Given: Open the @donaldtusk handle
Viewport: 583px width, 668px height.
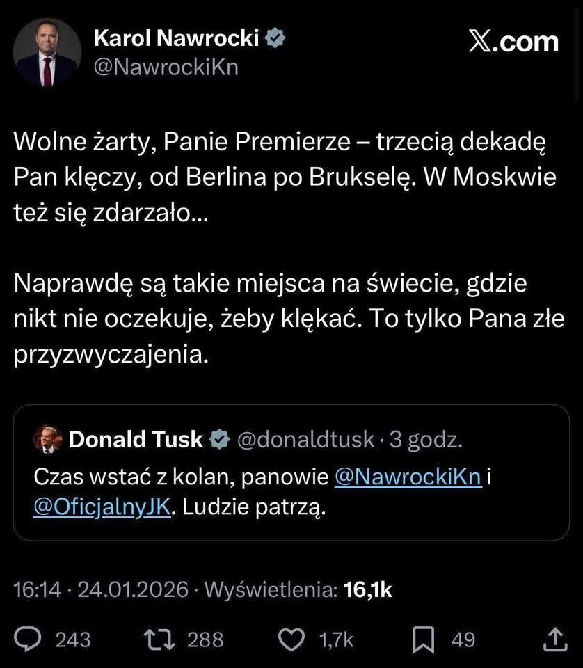Looking at the screenshot, I should coord(305,439).
